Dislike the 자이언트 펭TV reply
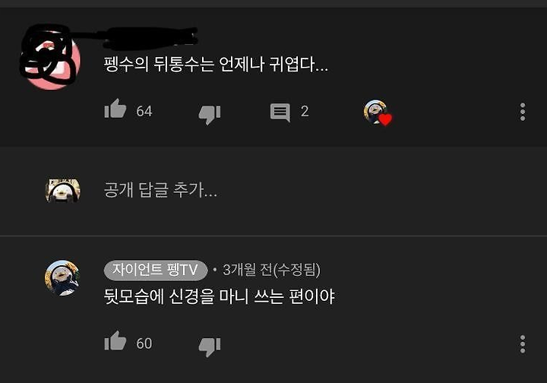 tap(210, 347)
